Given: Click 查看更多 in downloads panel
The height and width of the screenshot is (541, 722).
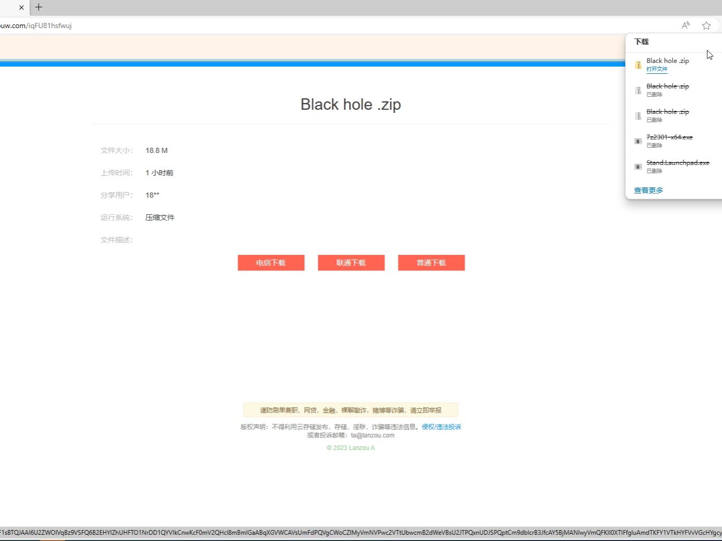Looking at the screenshot, I should (649, 190).
